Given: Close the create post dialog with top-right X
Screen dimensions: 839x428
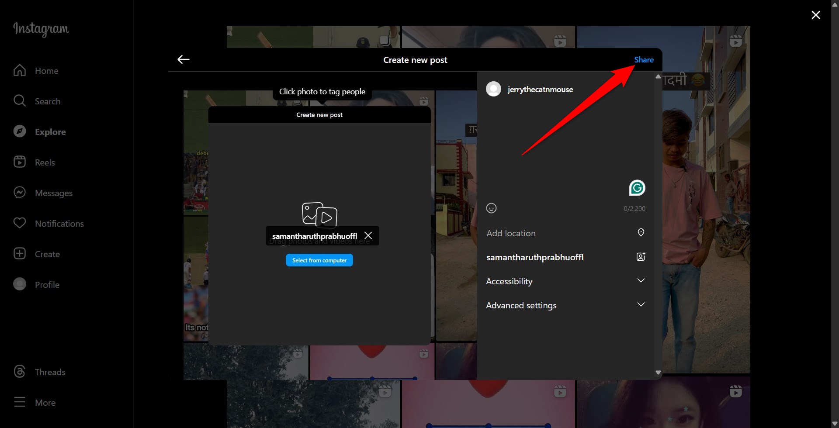Looking at the screenshot, I should tap(816, 15).
